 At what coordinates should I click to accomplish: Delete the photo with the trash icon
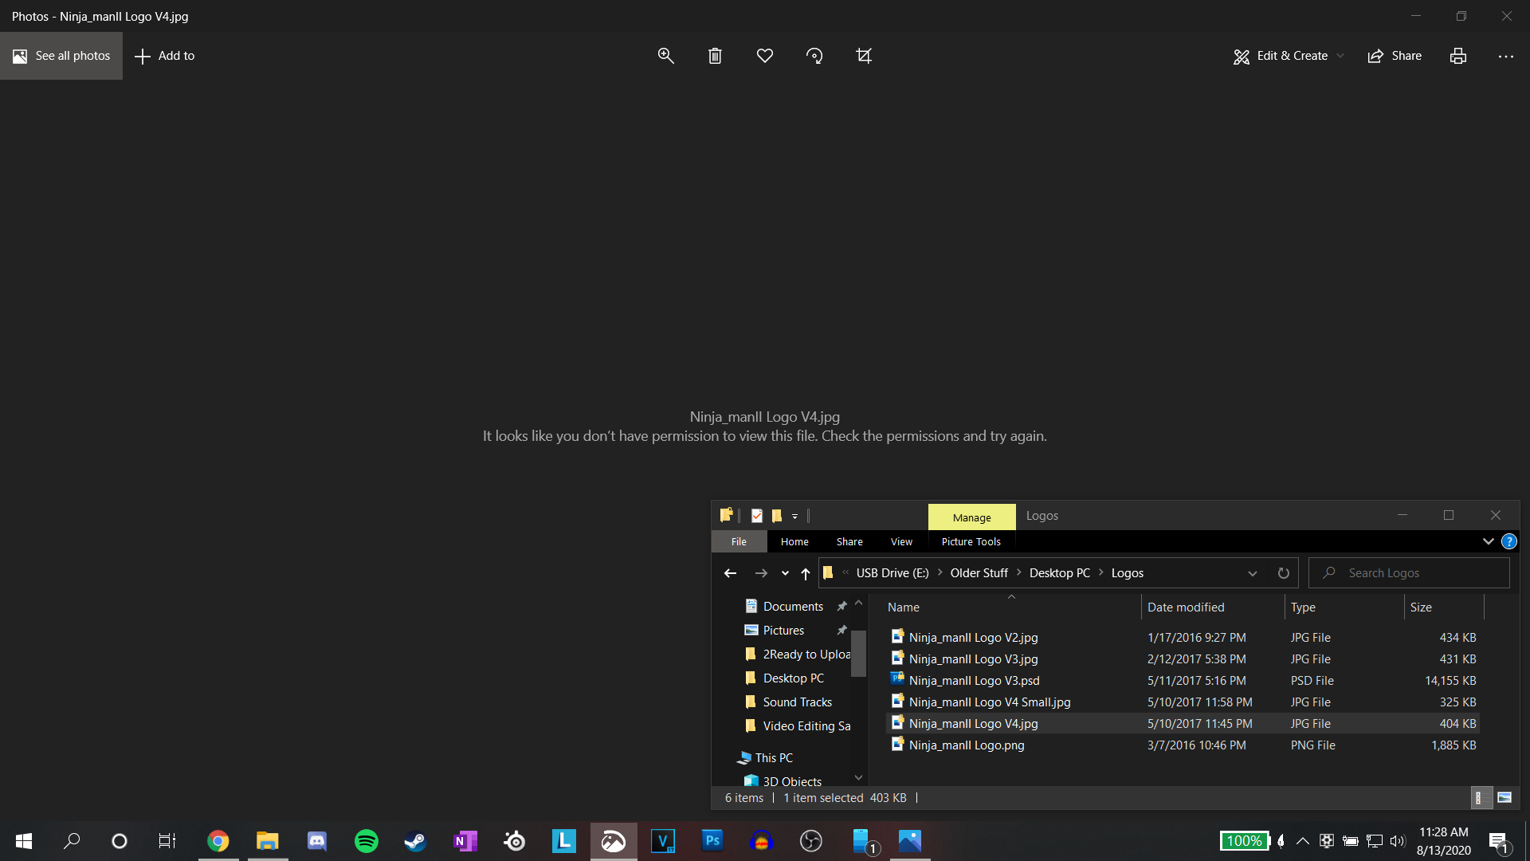click(715, 56)
